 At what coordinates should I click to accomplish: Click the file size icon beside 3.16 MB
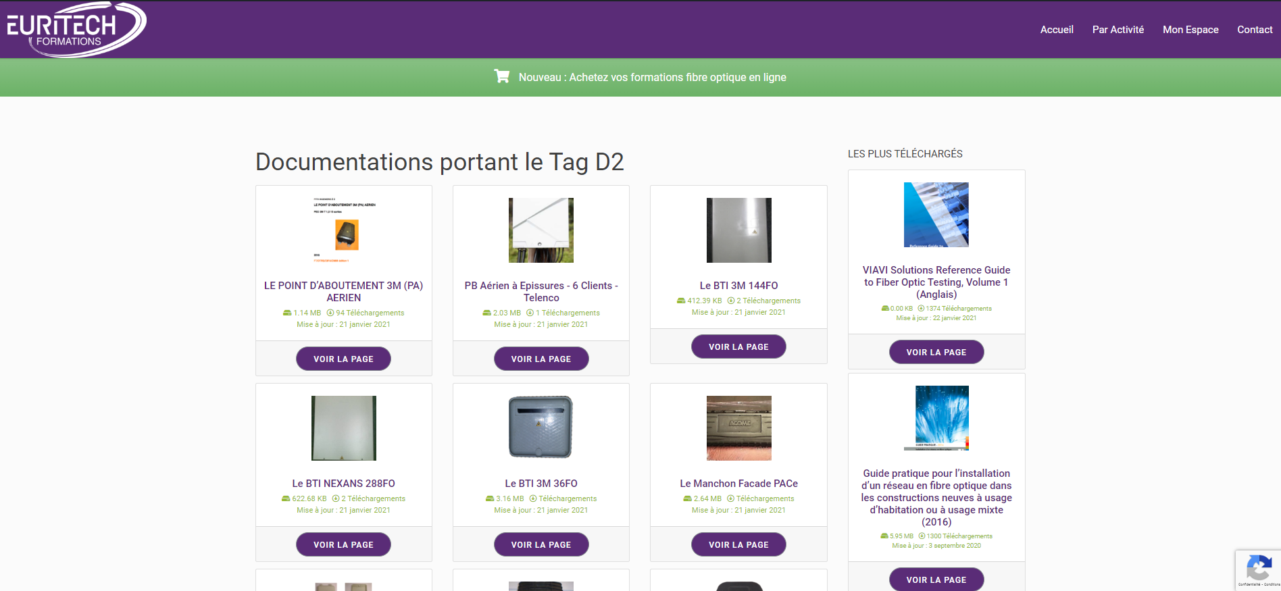pos(490,498)
